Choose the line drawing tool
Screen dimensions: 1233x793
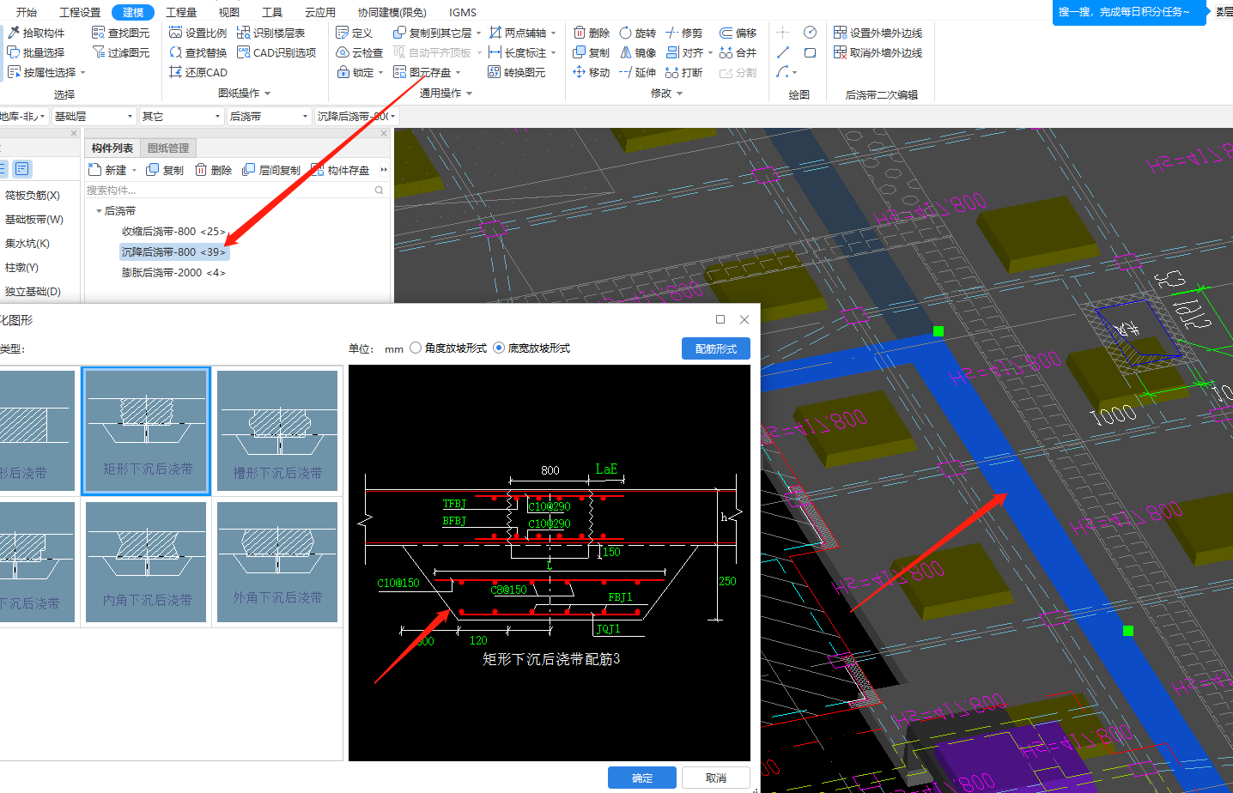tap(783, 52)
